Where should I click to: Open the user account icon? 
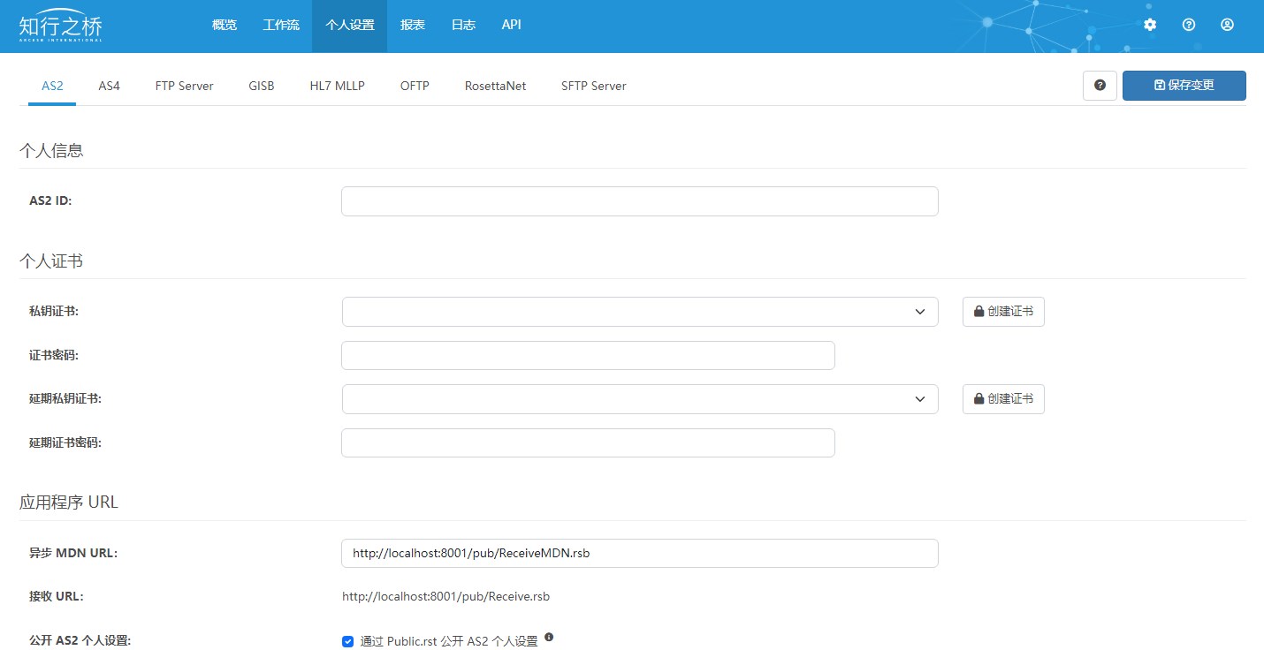coord(1227,25)
